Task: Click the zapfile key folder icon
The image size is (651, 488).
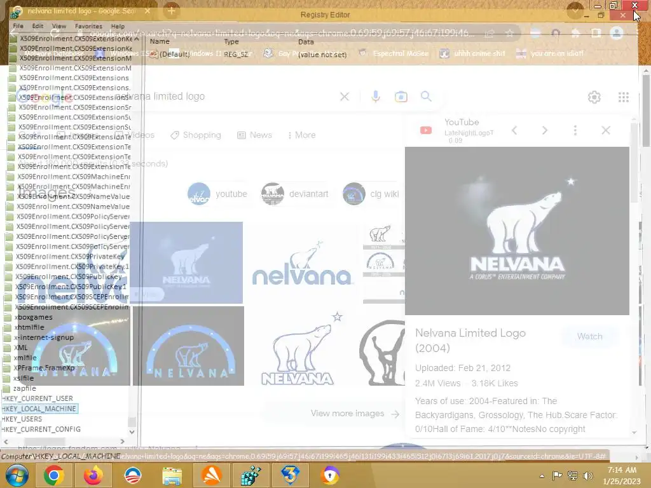Action: coord(6,388)
